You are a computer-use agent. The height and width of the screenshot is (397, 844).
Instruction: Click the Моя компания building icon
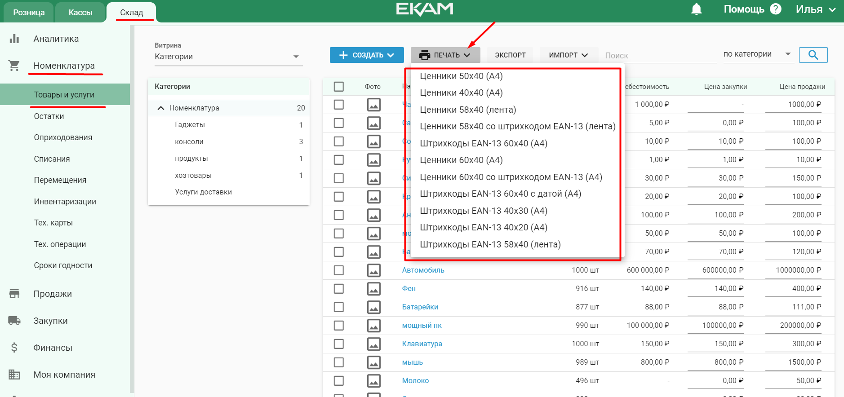coord(14,375)
